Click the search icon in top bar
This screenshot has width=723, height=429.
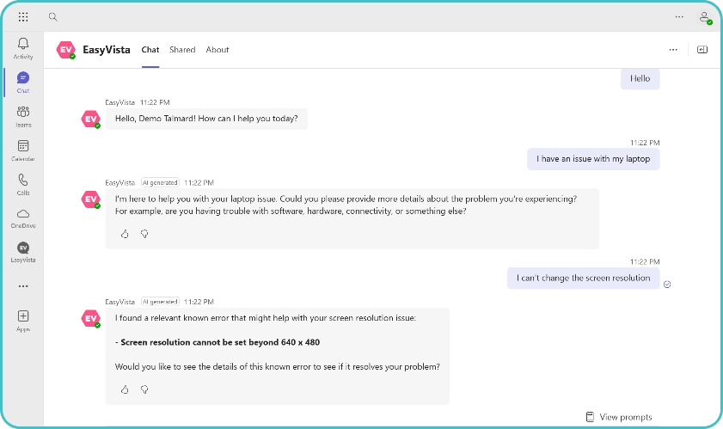pos(53,16)
